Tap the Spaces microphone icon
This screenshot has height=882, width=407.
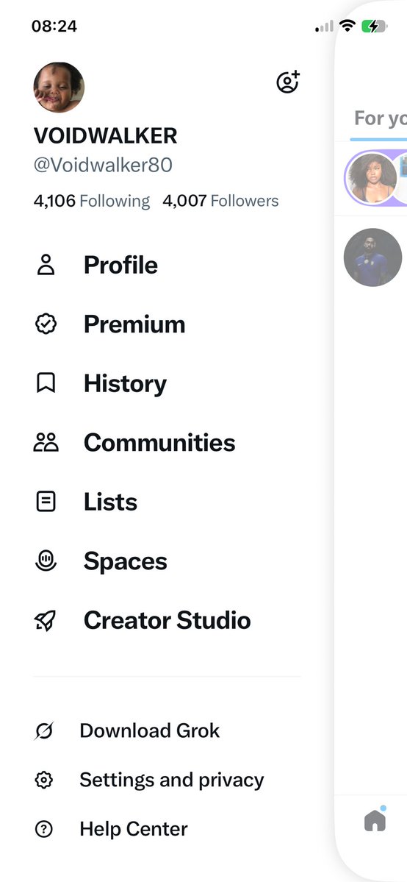pyautogui.click(x=46, y=561)
